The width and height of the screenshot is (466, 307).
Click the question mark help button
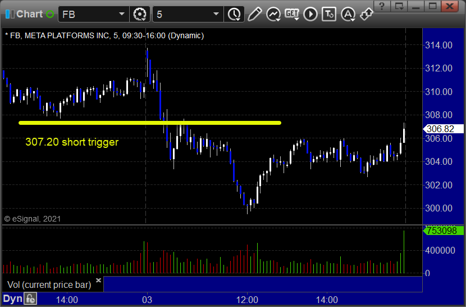tap(382, 6)
